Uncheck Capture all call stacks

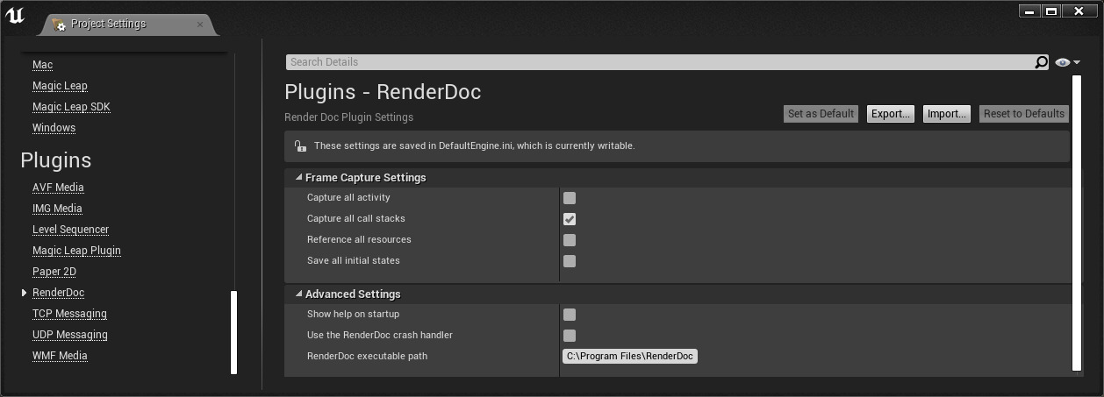click(x=570, y=219)
